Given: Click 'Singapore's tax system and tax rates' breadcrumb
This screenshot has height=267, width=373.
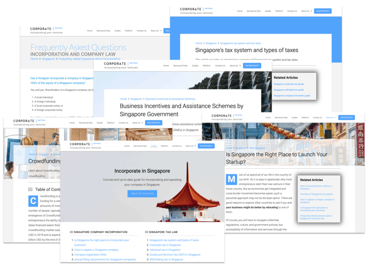Looking at the screenshot, I should pos(240,43).
